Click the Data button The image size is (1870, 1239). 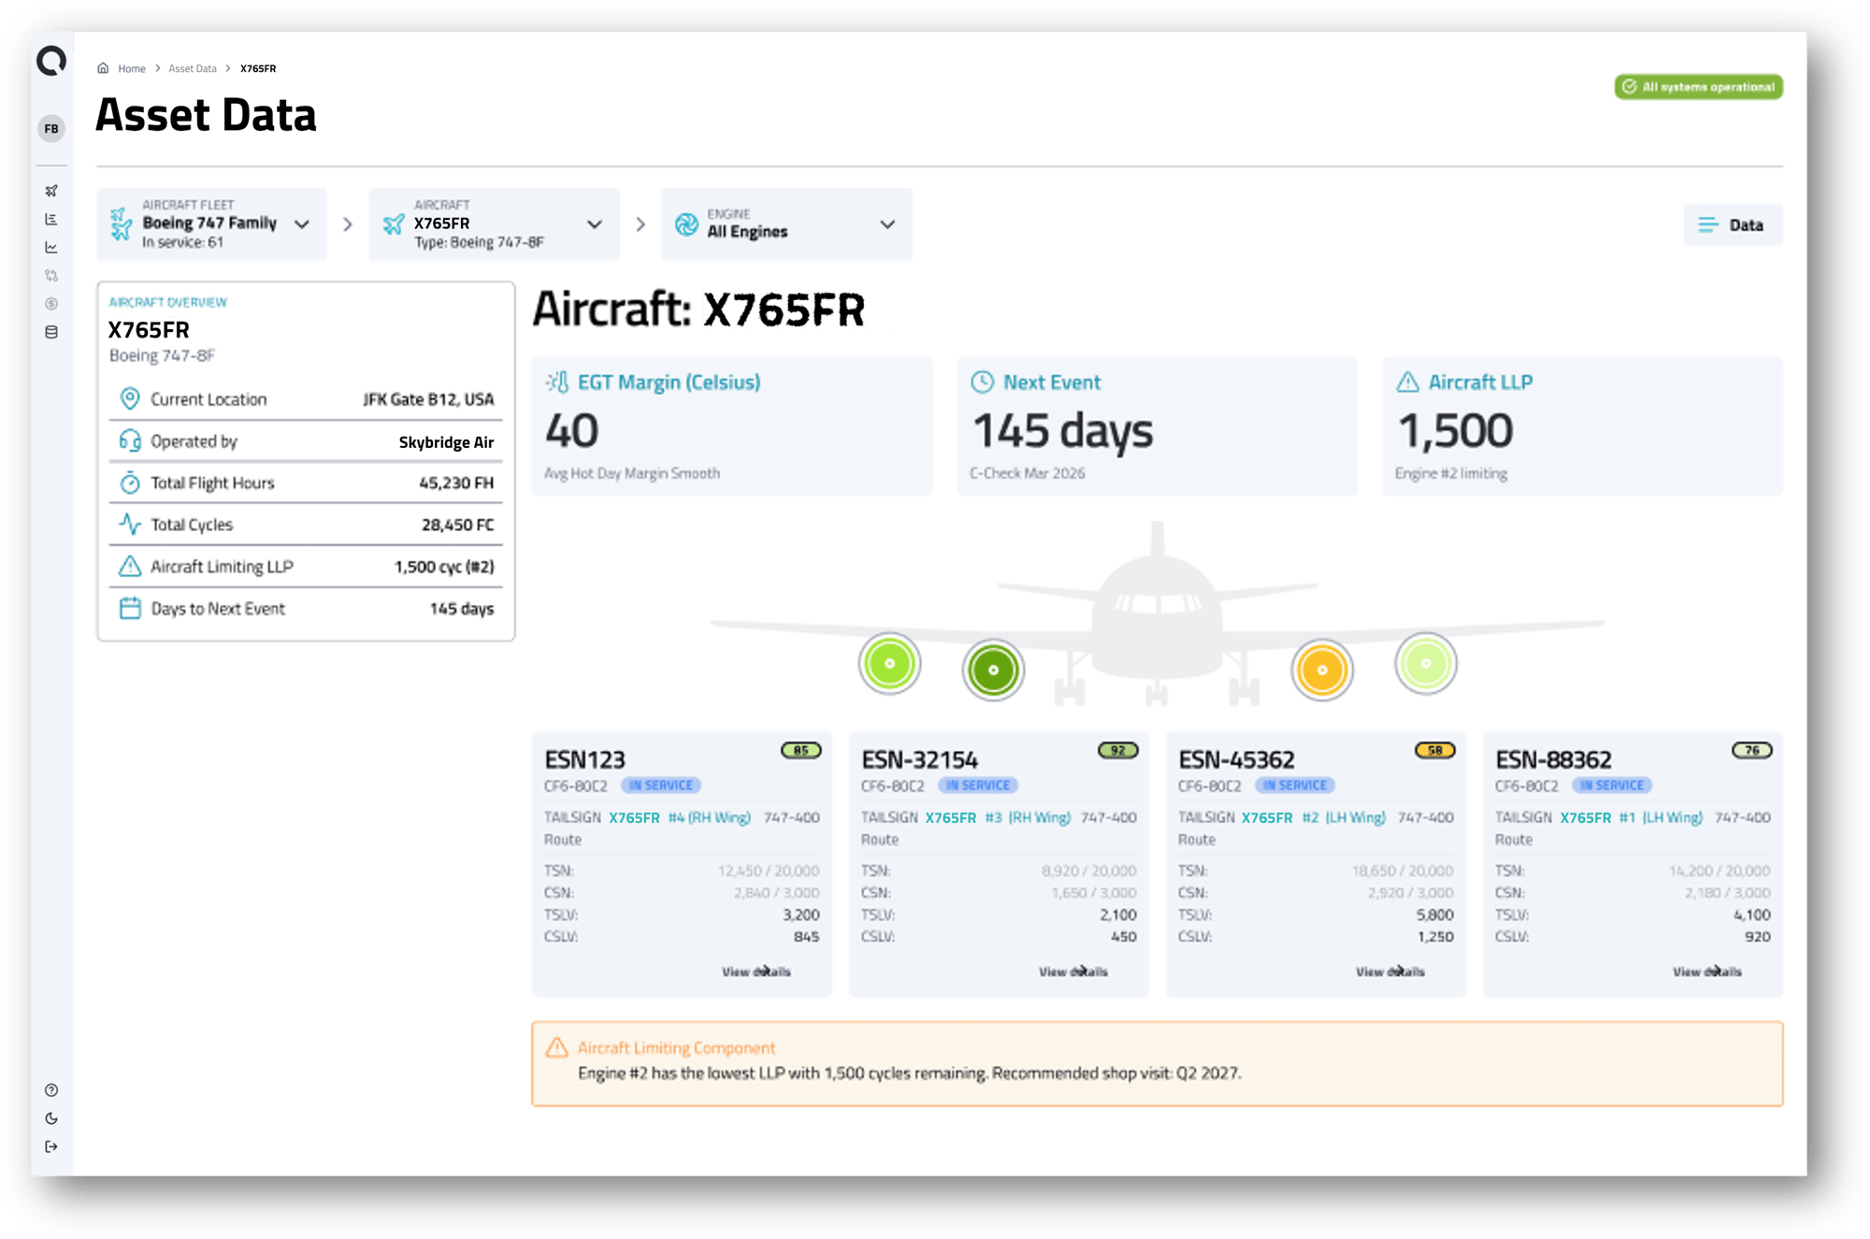pos(1733,224)
